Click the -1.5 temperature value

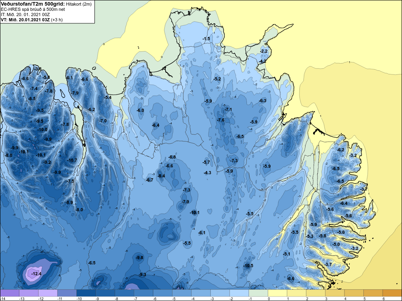point(206,39)
